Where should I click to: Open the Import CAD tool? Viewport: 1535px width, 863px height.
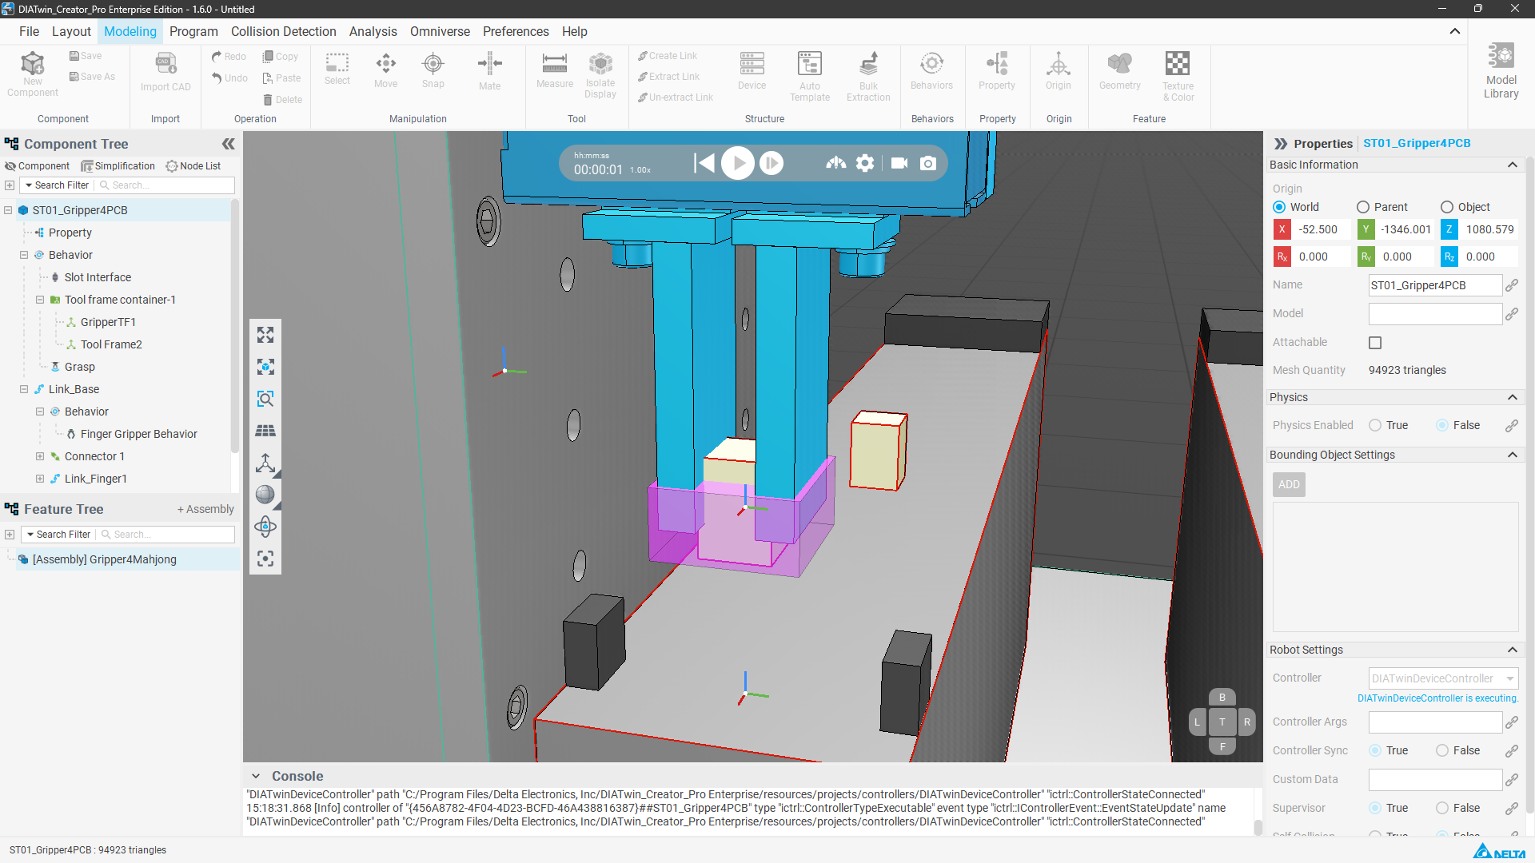165,72
